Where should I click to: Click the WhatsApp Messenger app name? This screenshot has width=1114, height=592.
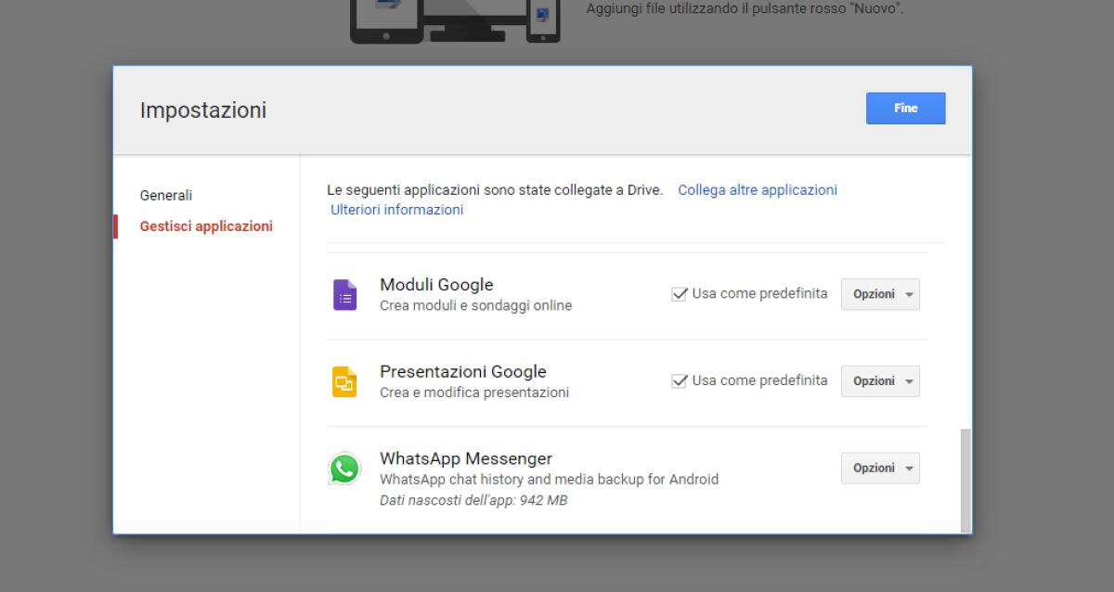click(465, 457)
